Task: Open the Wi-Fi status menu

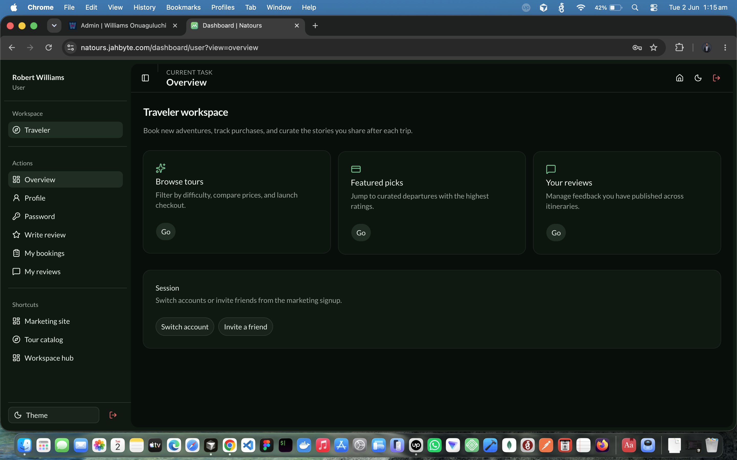Action: tap(581, 7)
